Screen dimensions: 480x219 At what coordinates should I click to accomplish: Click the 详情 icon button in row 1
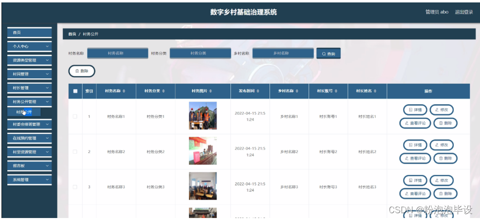[x=415, y=109]
